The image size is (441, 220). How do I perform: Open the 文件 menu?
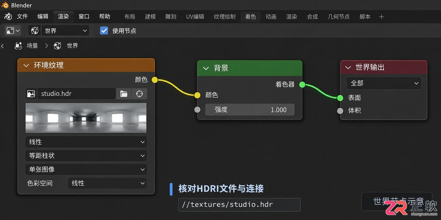22,16
